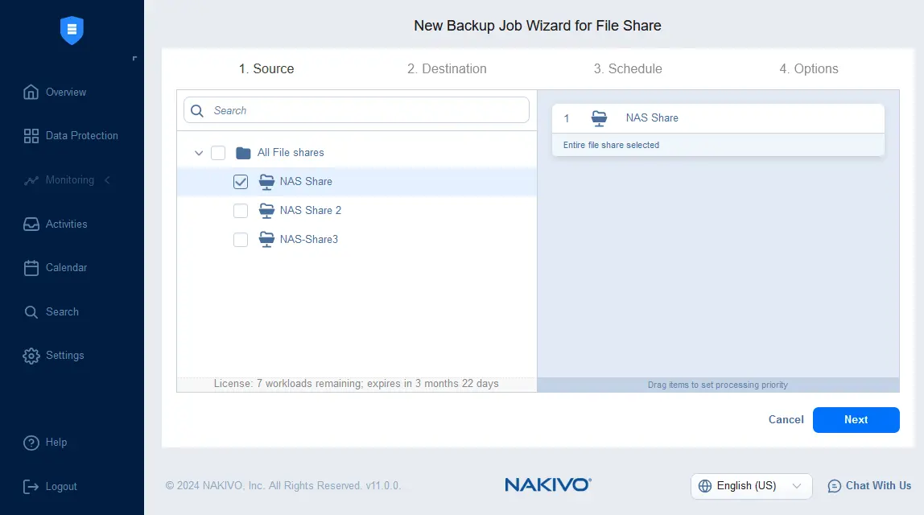Collapse the All File shares tree node
The image size is (924, 515).
pos(199,153)
